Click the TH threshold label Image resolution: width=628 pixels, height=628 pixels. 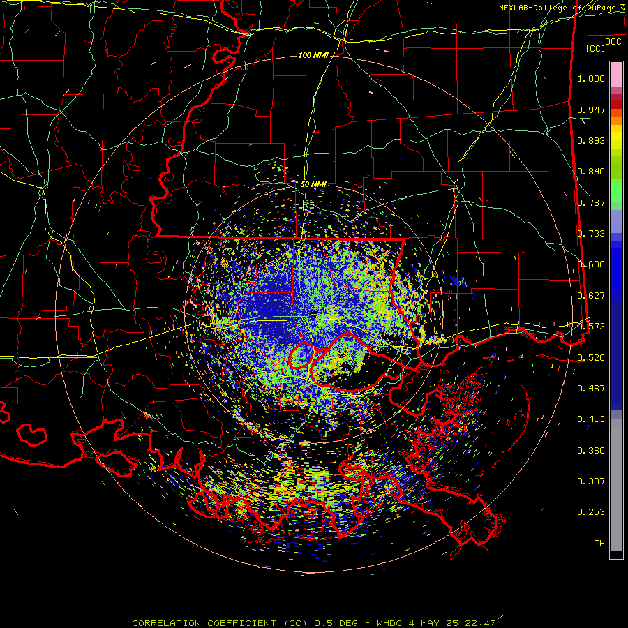point(599,544)
